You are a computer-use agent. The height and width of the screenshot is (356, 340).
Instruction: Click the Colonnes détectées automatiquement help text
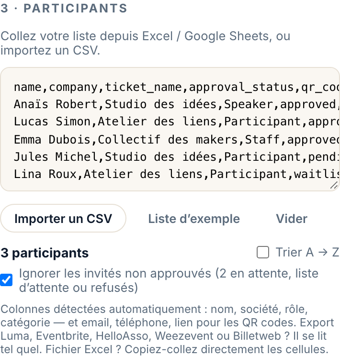click(x=168, y=329)
